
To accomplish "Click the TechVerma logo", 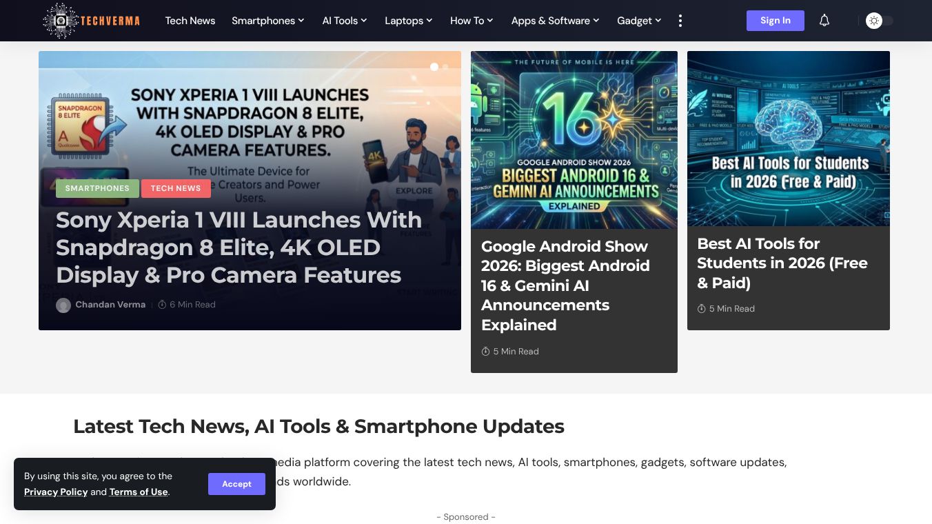I will coord(92,21).
